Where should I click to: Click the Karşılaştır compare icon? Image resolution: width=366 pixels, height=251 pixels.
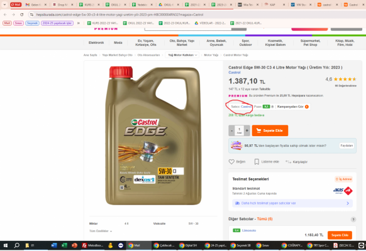point(288,162)
